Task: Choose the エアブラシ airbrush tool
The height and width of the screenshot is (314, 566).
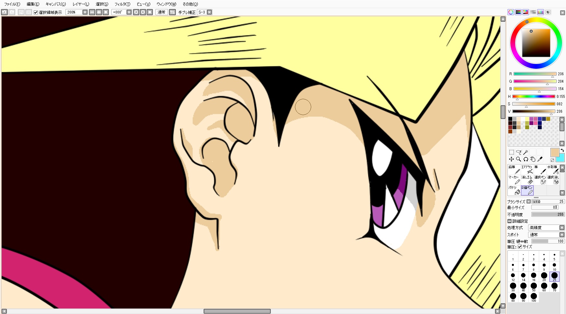Action: [527, 170]
